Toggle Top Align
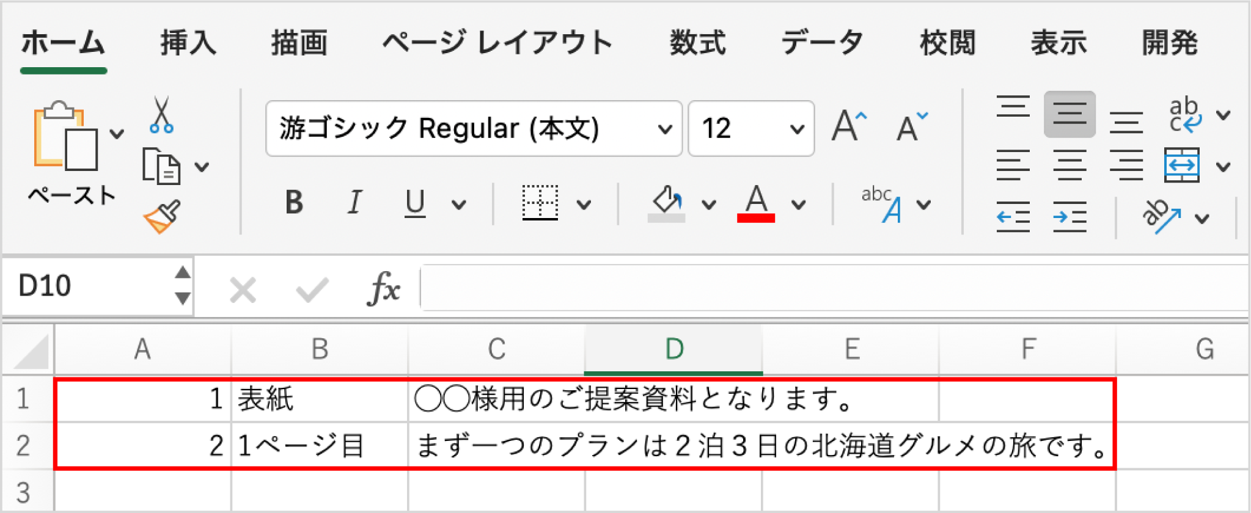 click(1013, 107)
